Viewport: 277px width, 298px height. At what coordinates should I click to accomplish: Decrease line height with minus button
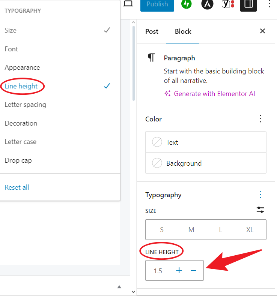click(194, 270)
